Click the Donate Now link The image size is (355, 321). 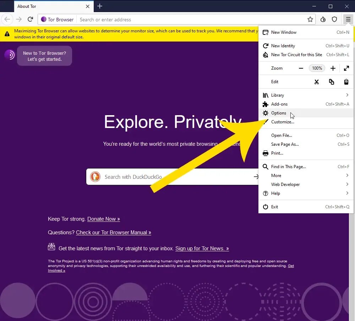pos(103,219)
